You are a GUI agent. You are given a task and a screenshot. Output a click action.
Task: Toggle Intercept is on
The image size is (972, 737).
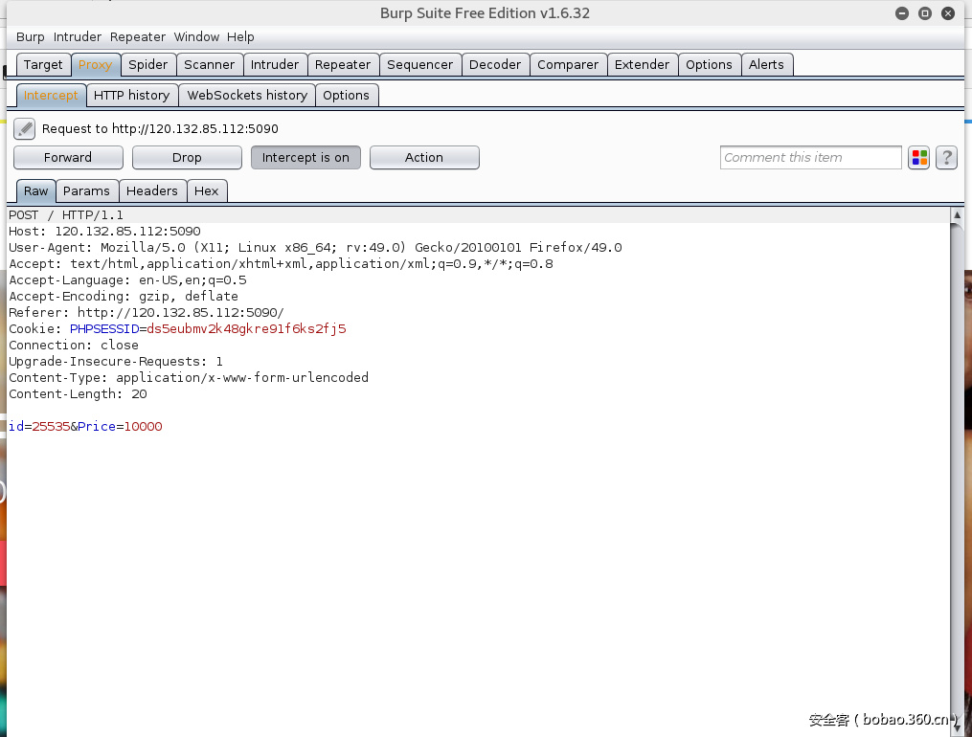305,157
